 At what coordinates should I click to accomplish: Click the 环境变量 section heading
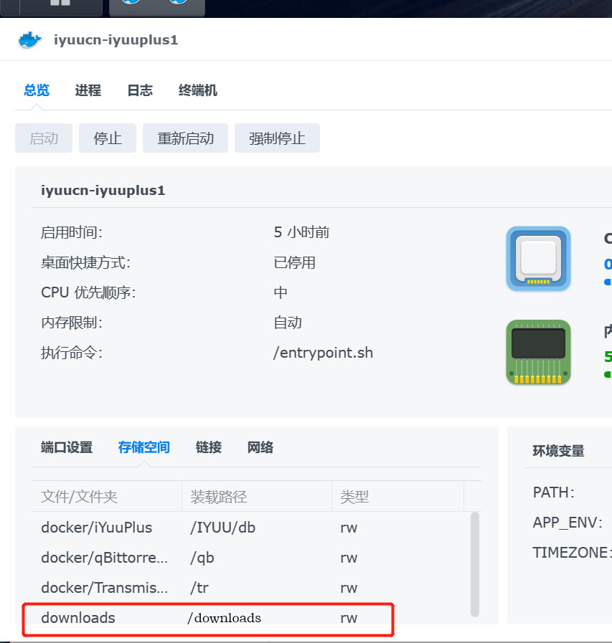[558, 451]
